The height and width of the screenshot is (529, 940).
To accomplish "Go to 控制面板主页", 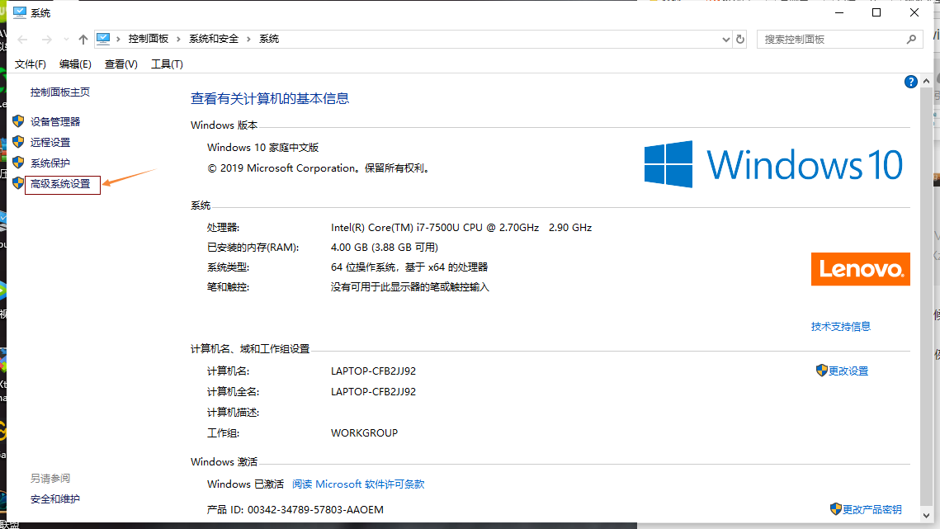I will 60,92.
